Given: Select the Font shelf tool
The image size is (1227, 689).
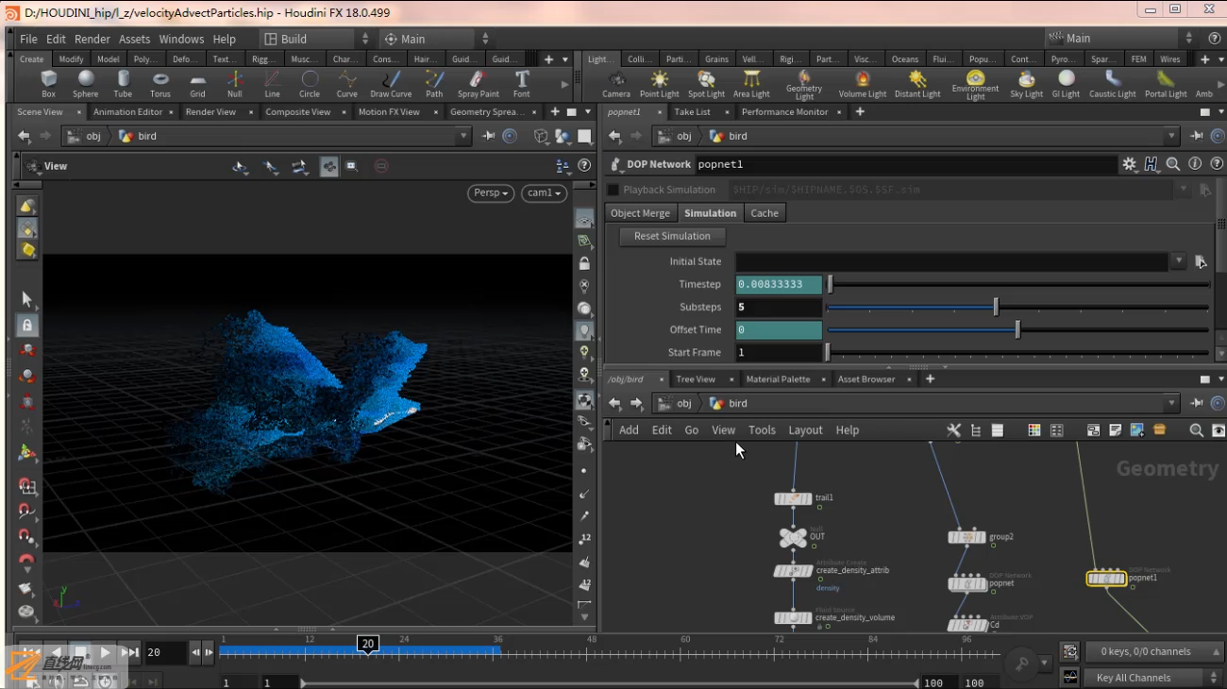Looking at the screenshot, I should click(x=522, y=84).
